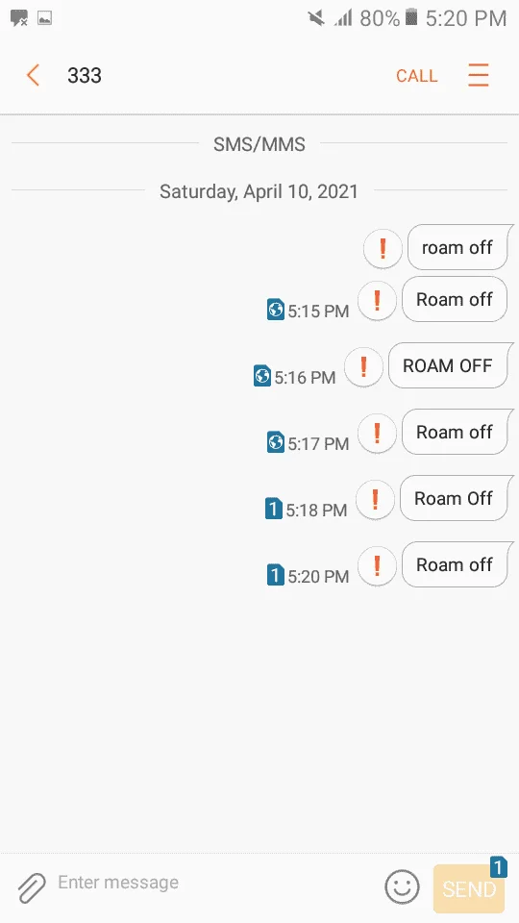519x923 pixels.
Task: Open the three-line menu icon
Action: pos(478,75)
